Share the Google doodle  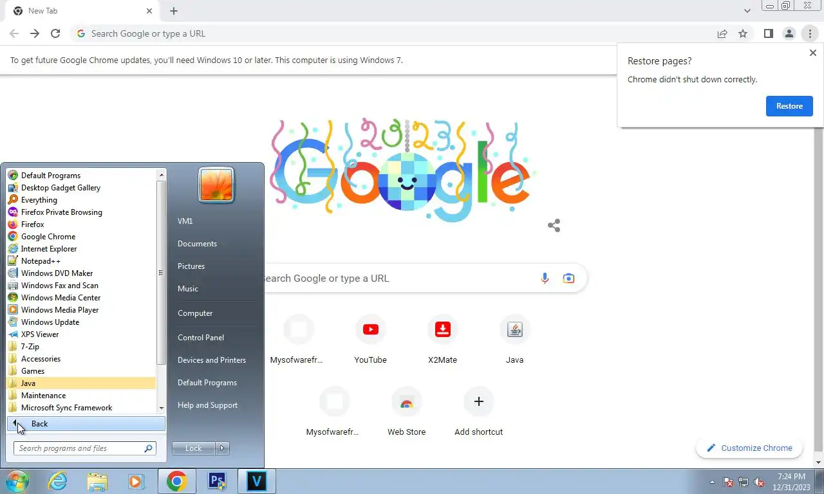(554, 225)
